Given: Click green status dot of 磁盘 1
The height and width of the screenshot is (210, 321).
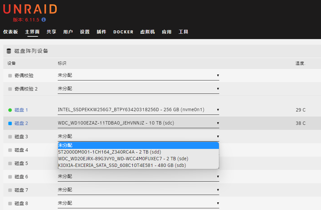Looking at the screenshot, I should pos(10,110).
